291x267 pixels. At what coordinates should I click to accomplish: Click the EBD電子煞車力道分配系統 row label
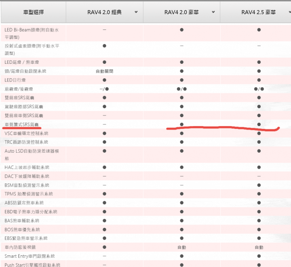(x=31, y=212)
